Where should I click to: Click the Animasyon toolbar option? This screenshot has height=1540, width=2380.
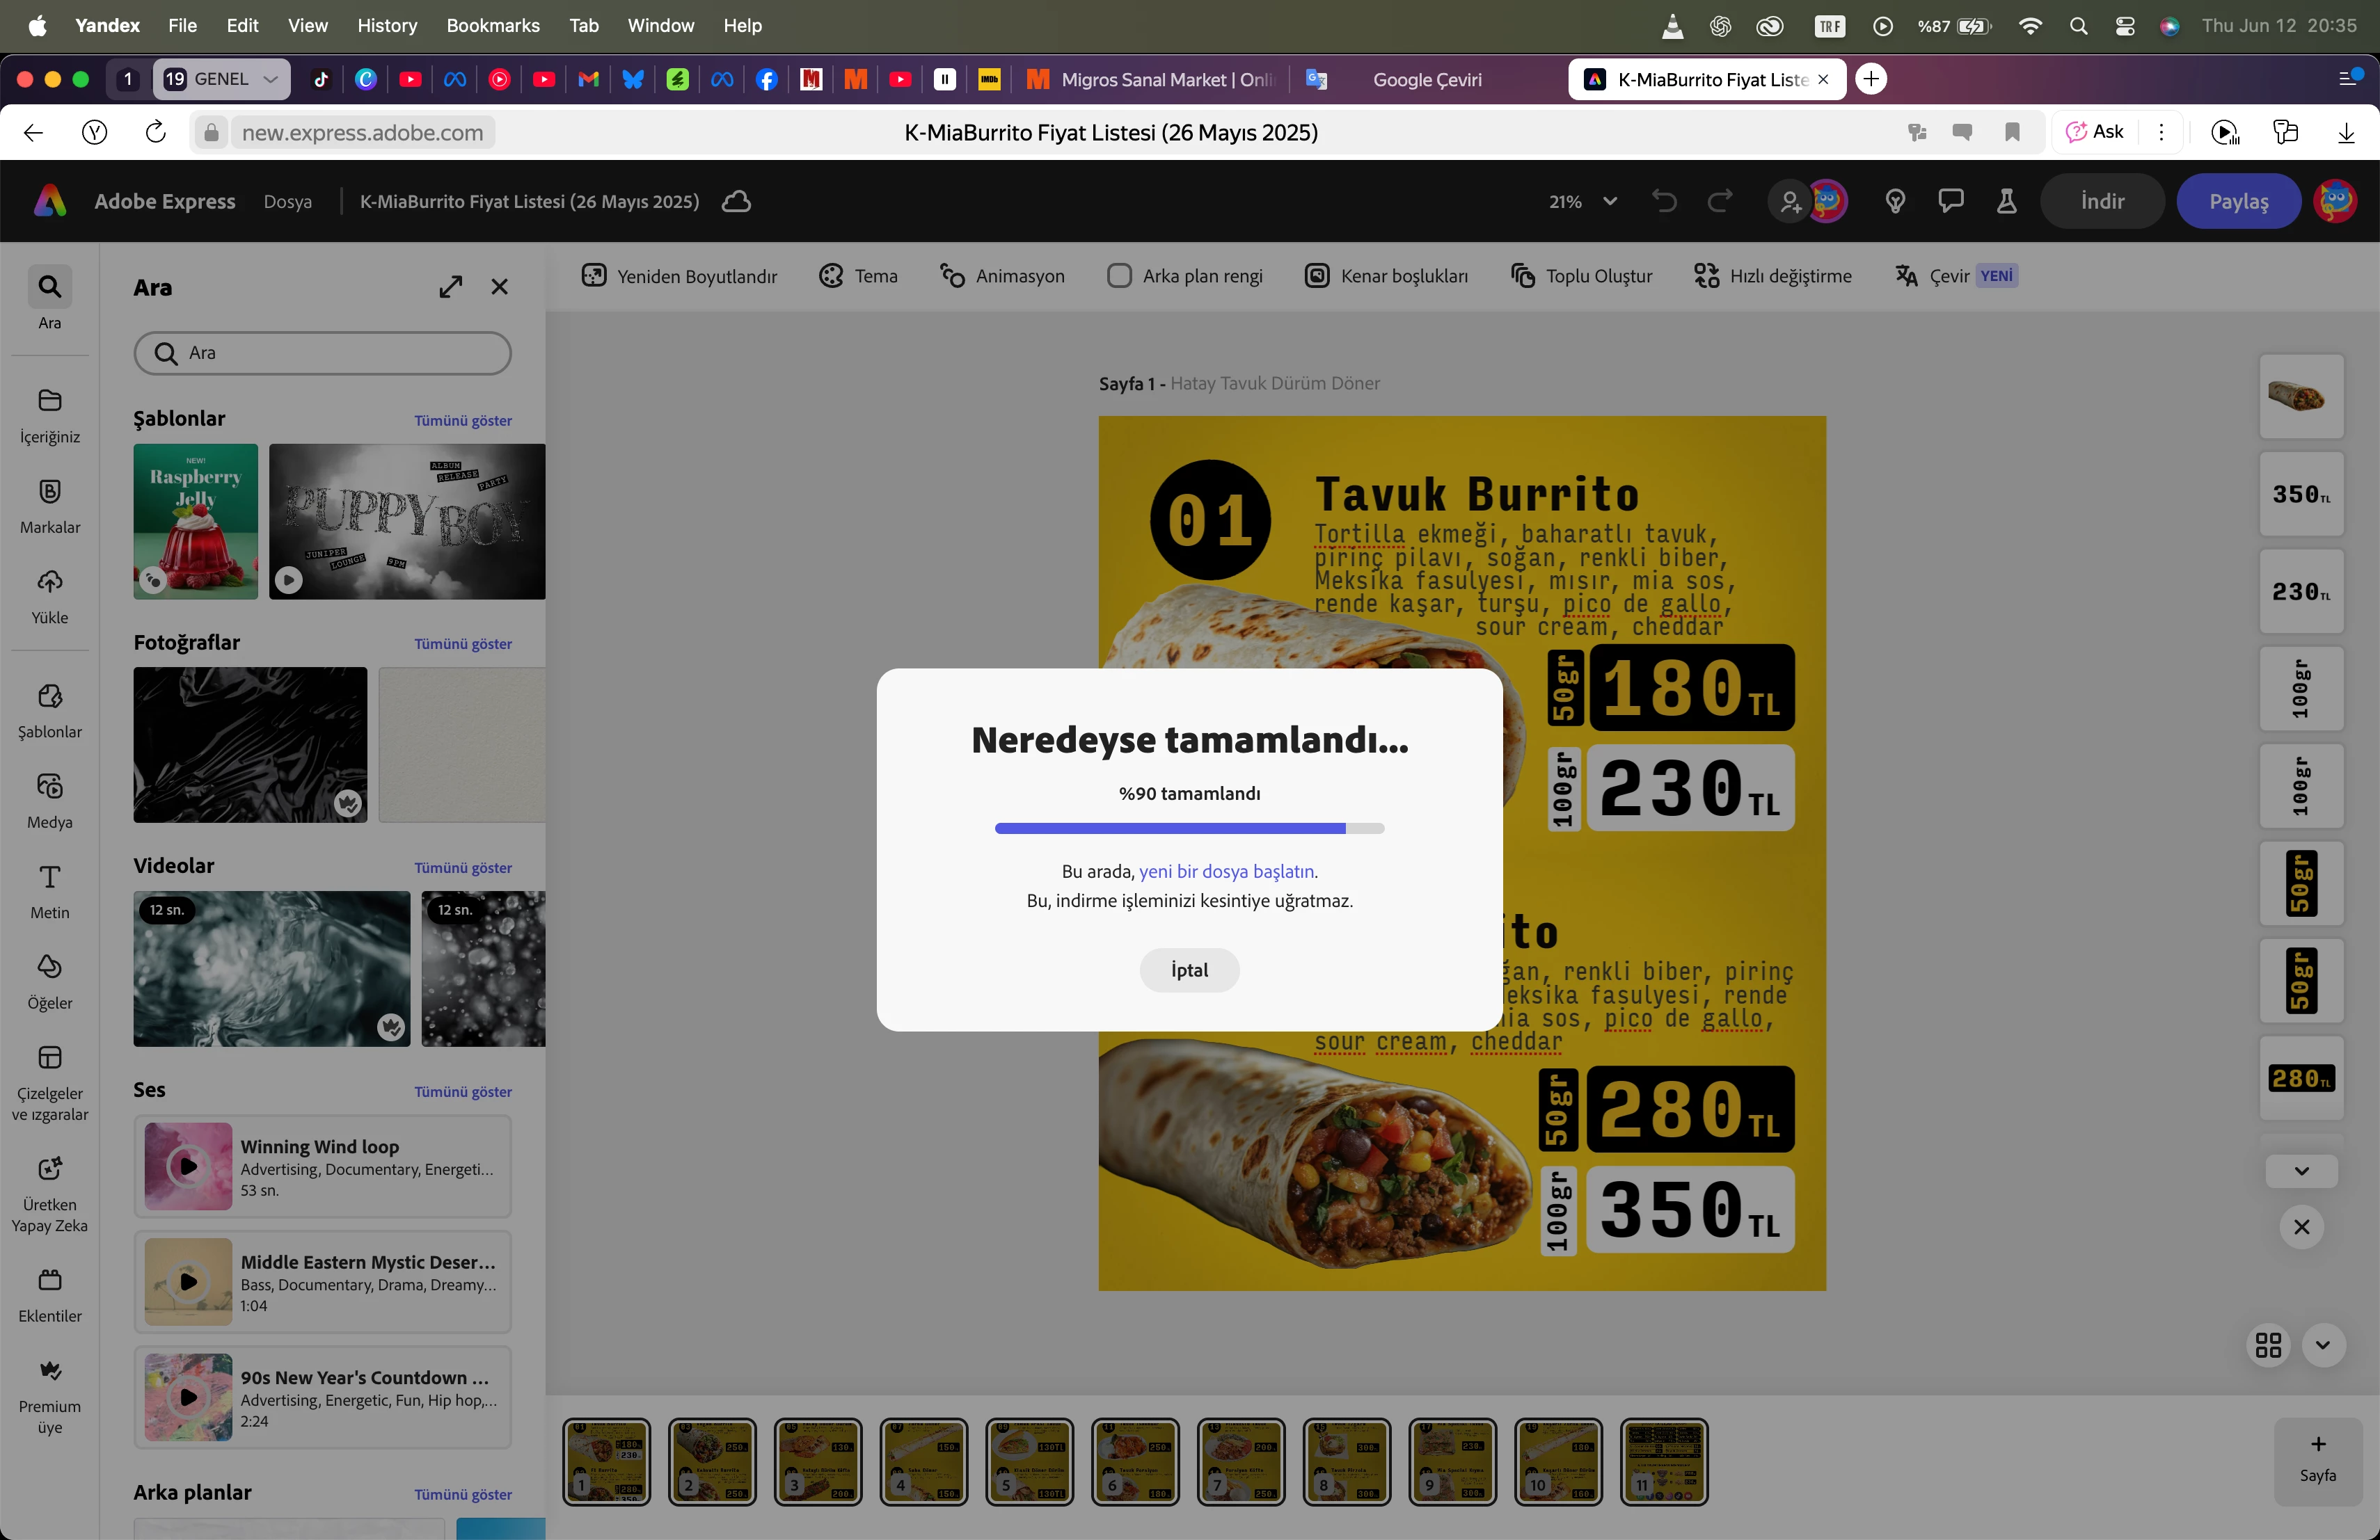point(1002,276)
